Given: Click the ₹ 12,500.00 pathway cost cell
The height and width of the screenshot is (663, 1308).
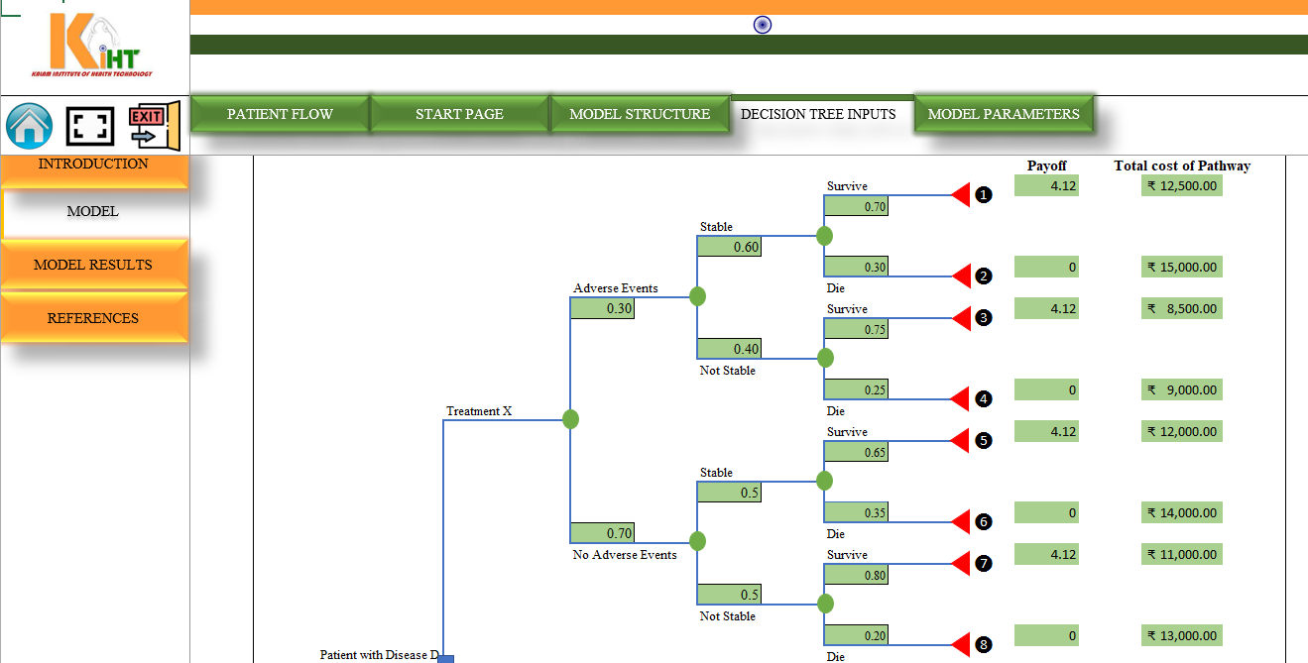Looking at the screenshot, I should click(x=1181, y=185).
